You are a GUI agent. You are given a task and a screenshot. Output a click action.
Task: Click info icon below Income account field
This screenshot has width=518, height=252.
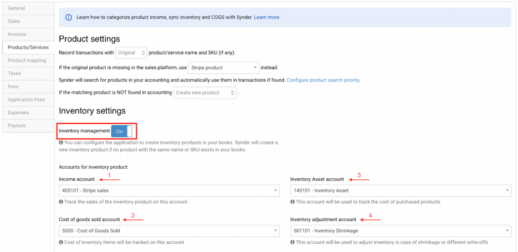point(61,202)
